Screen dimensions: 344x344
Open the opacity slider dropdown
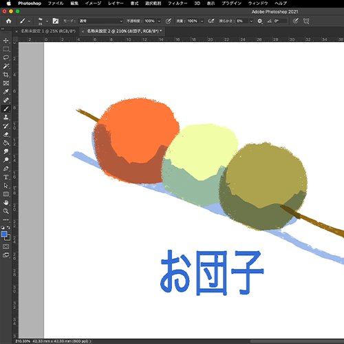pyautogui.click(x=159, y=21)
